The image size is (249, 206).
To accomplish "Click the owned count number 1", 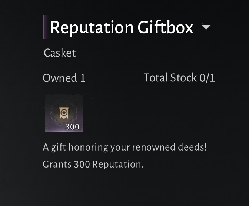I will coord(83,78).
